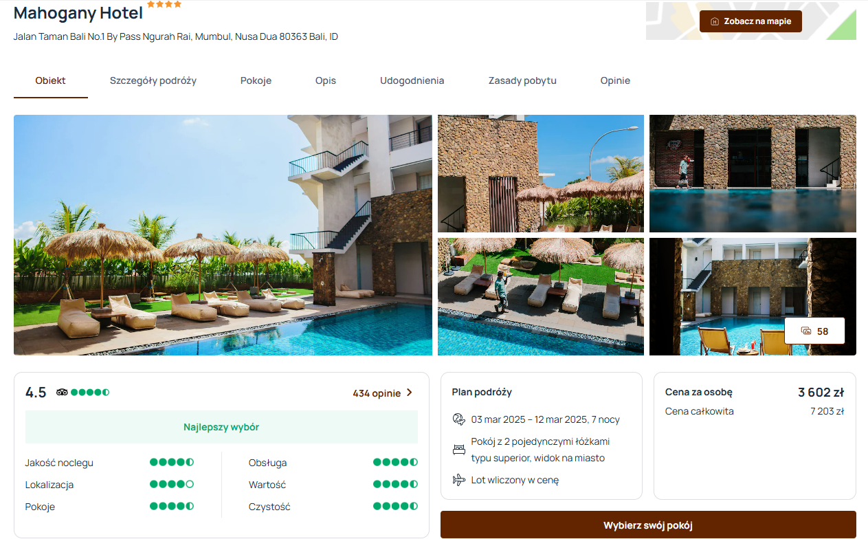Click the Pokoje rating bubbles
Screen dimensions: 868x539
172,507
